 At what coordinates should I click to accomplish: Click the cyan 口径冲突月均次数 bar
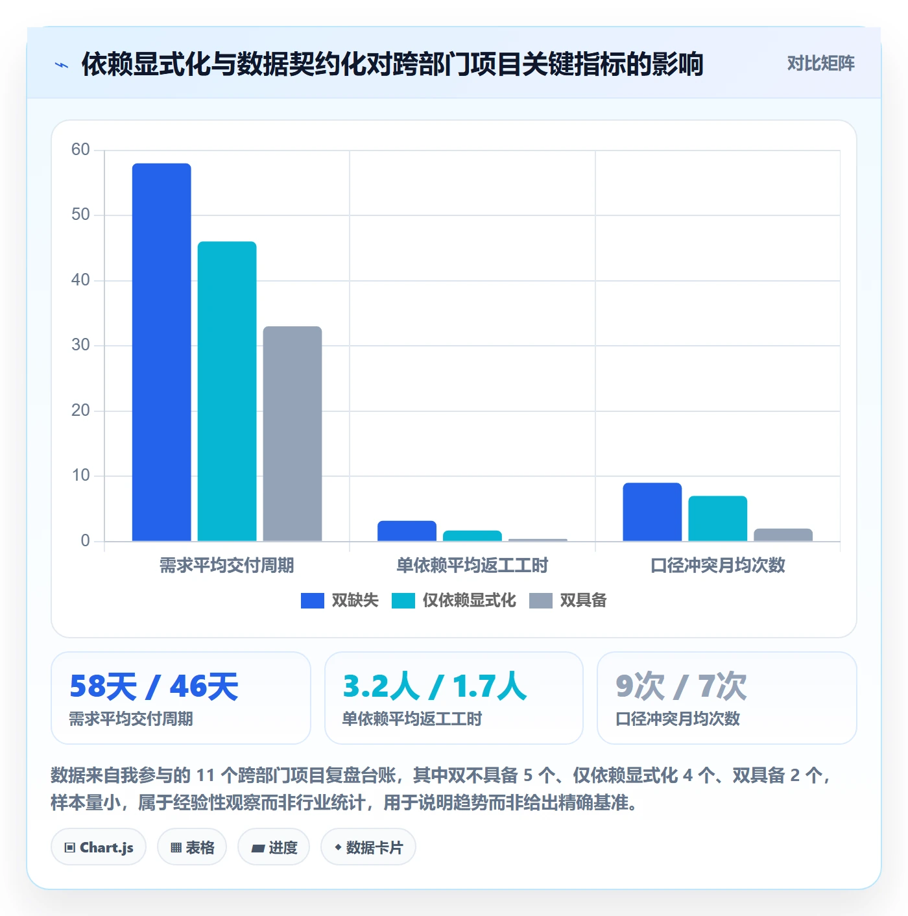point(718,518)
